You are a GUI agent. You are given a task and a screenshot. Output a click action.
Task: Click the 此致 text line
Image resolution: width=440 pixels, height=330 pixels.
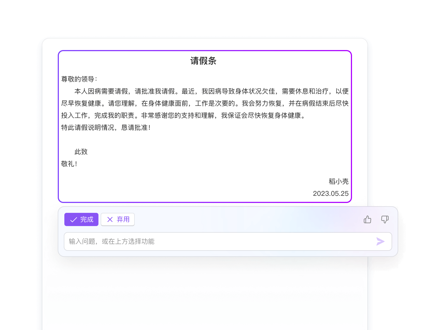pyautogui.click(x=81, y=152)
